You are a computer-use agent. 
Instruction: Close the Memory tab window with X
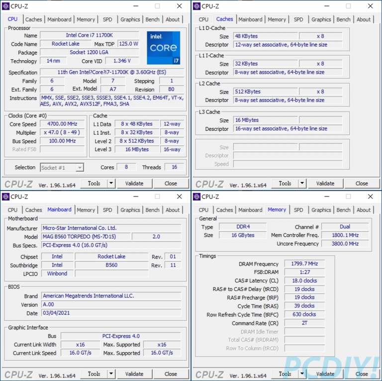tap(370, 196)
